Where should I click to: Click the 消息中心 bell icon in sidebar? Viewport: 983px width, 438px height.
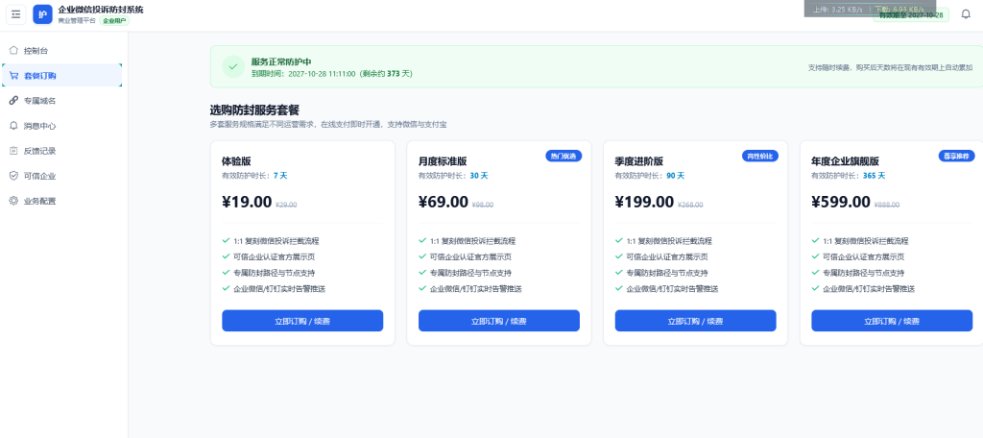(x=13, y=126)
